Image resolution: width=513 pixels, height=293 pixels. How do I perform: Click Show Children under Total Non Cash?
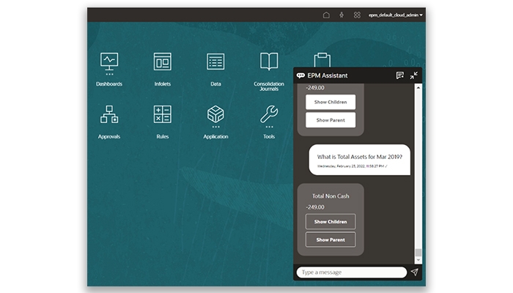(x=331, y=221)
